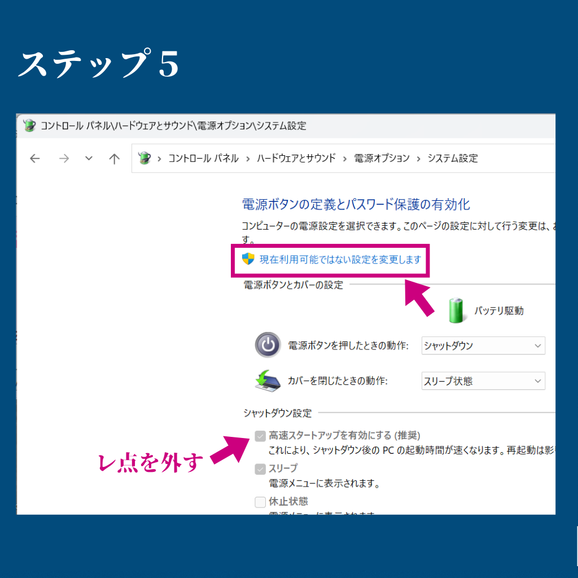Toggle the スリープ checkbox

pos(260,469)
